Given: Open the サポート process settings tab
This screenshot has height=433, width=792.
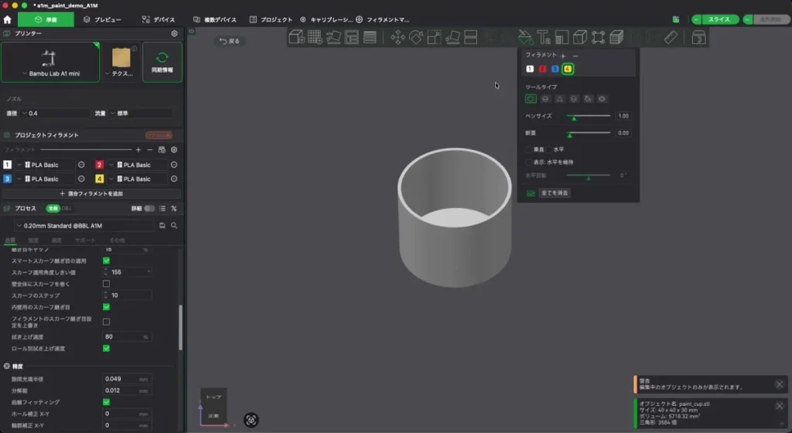Looking at the screenshot, I should [85, 240].
